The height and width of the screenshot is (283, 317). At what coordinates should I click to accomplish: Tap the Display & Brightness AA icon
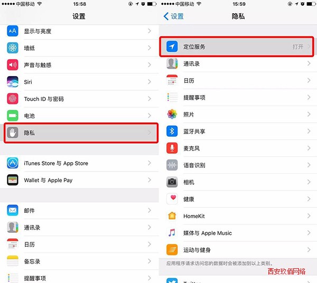click(13, 31)
